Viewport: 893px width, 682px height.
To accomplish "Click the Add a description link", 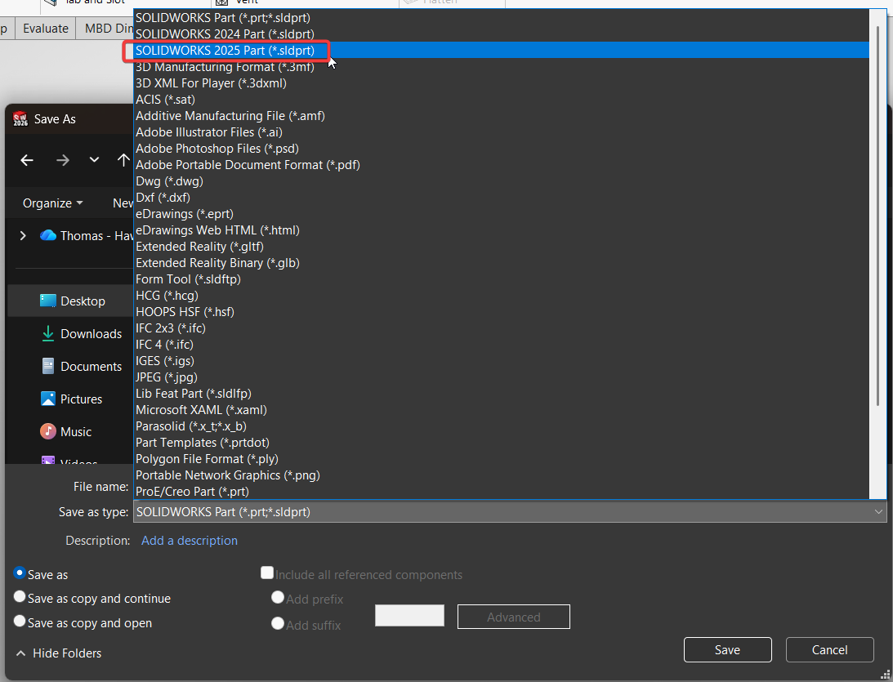I will [189, 541].
